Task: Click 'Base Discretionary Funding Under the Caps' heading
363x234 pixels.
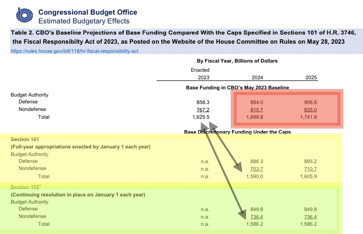Action: pyautogui.click(x=238, y=132)
